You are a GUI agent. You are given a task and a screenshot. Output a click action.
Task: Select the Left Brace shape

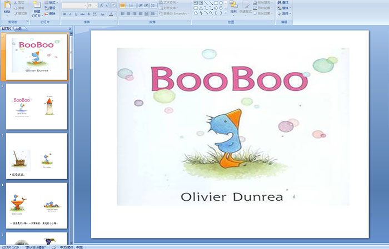(x=216, y=13)
